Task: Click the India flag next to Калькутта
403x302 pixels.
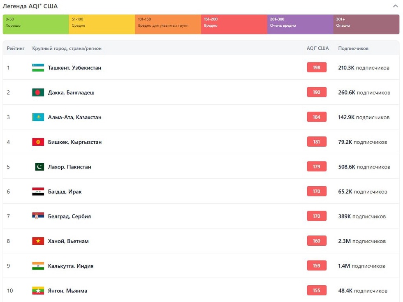Action: 38,266
